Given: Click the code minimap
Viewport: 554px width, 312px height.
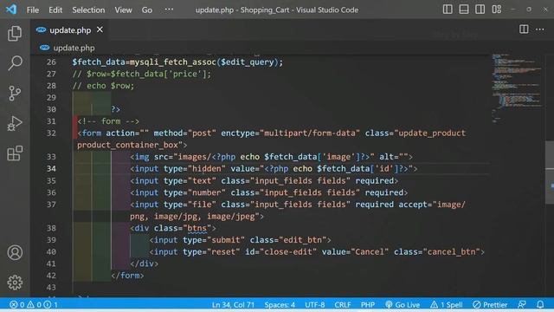Looking at the screenshot, I should pyautogui.click(x=517, y=88).
